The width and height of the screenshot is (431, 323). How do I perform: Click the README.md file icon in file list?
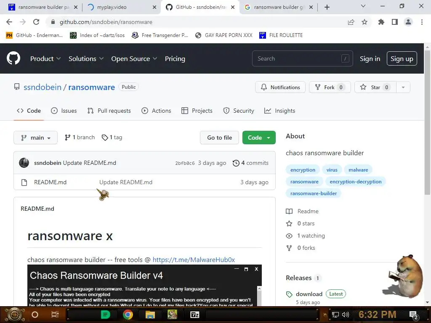coord(24,183)
